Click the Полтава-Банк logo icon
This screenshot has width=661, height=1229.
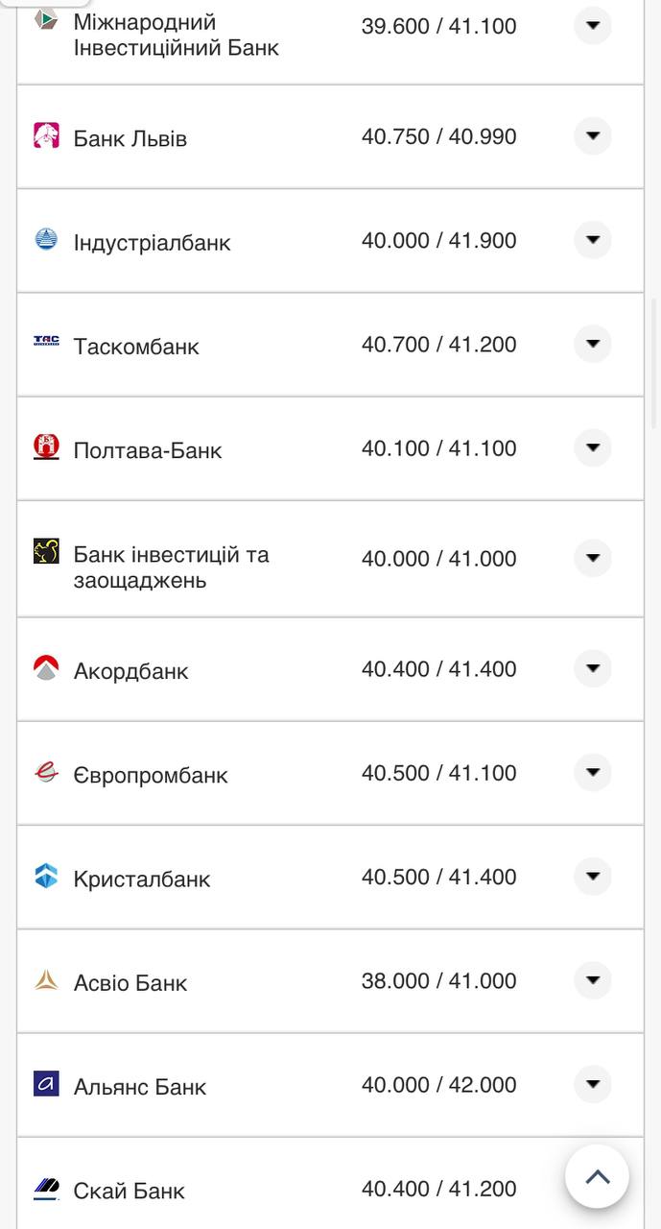click(x=46, y=447)
